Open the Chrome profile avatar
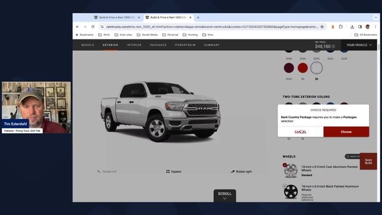This screenshot has height=215, width=382. click(368, 27)
